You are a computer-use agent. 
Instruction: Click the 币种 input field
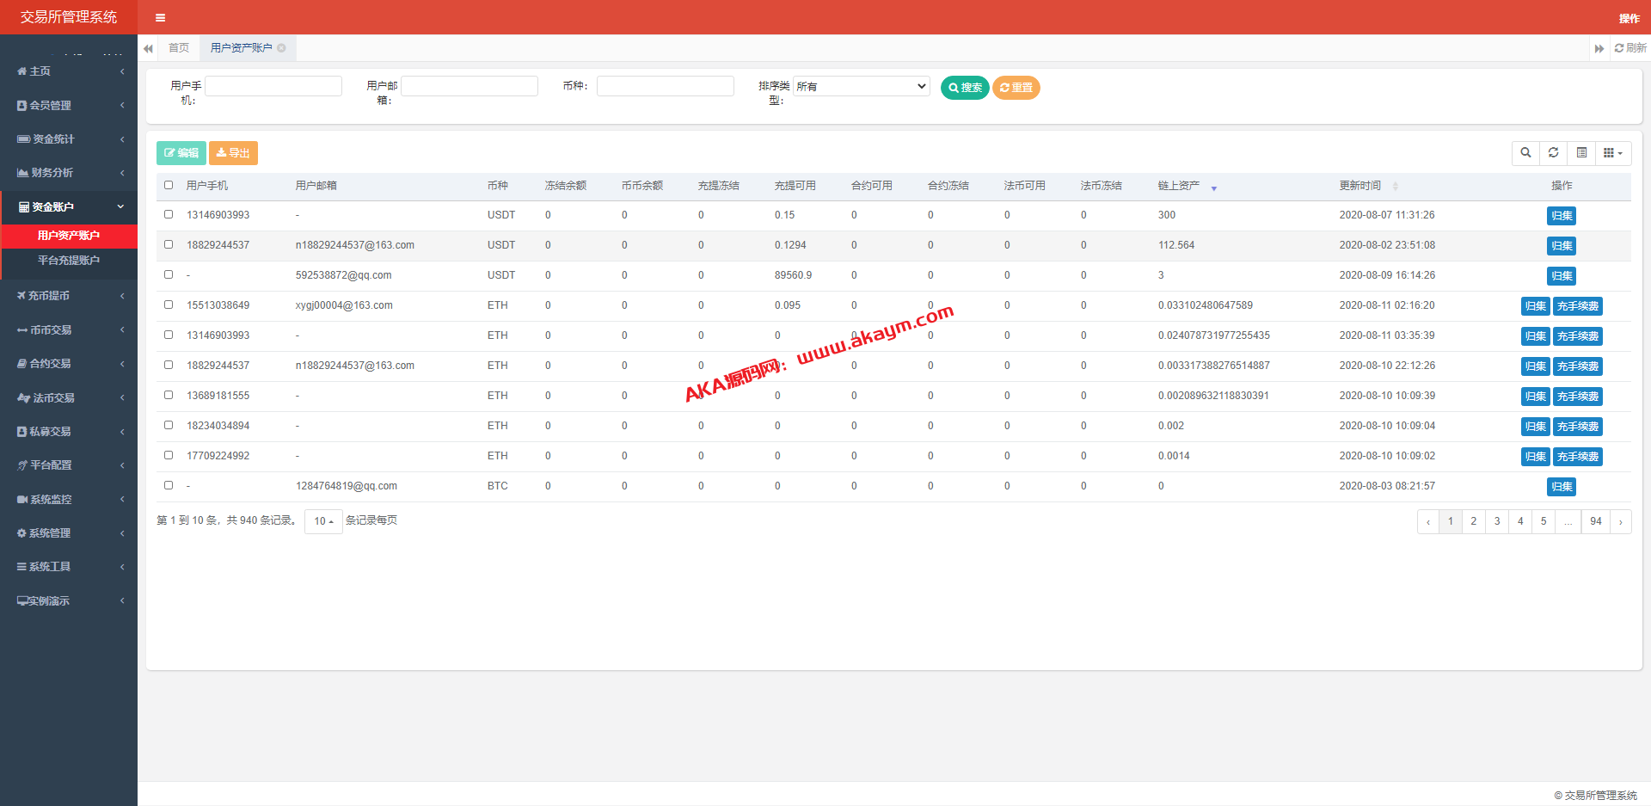click(665, 86)
